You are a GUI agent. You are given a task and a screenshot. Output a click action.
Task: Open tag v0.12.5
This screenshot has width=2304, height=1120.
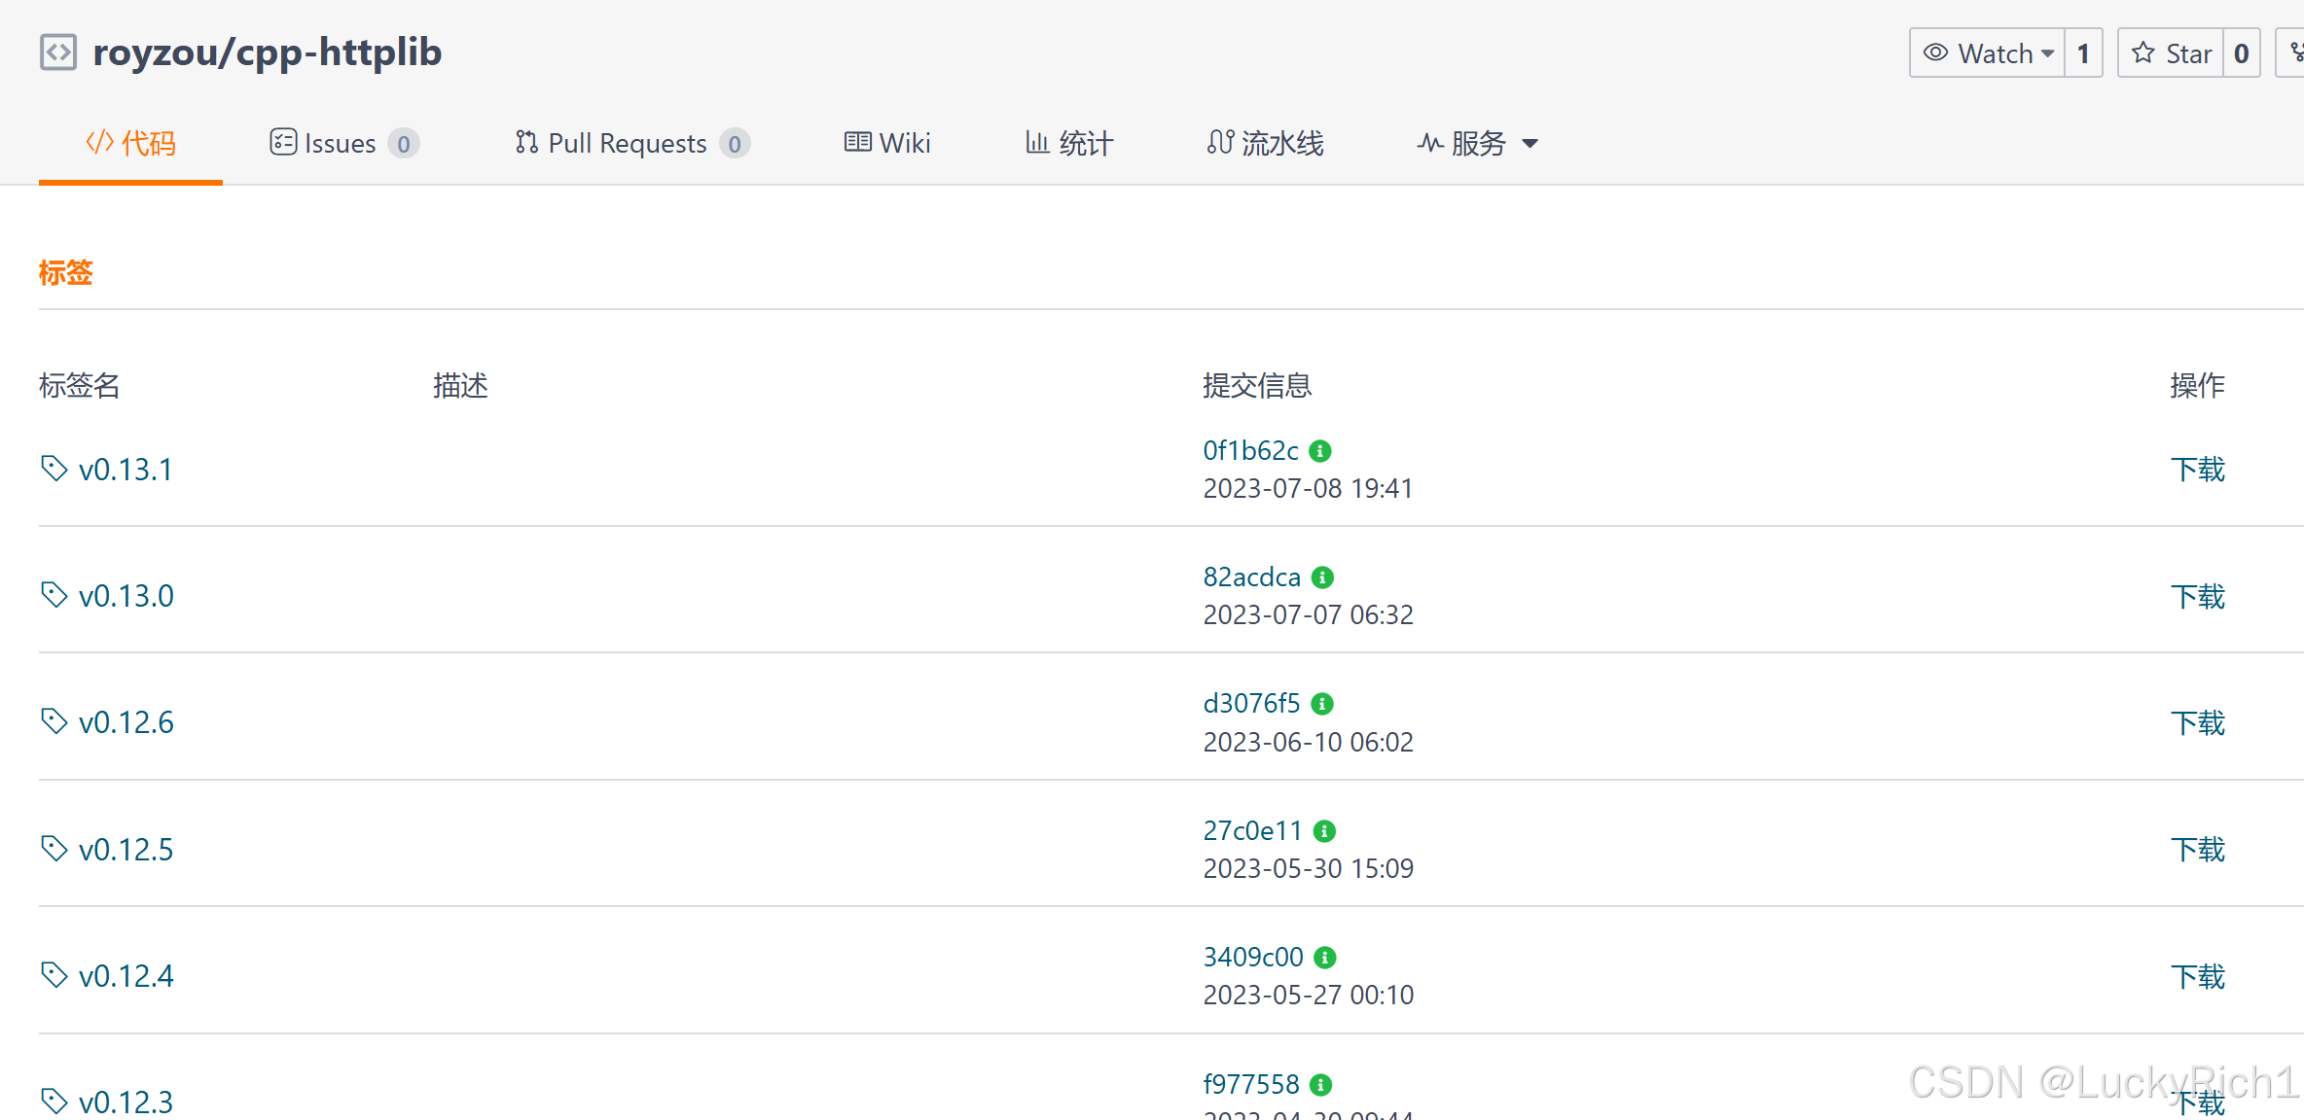pyautogui.click(x=126, y=850)
